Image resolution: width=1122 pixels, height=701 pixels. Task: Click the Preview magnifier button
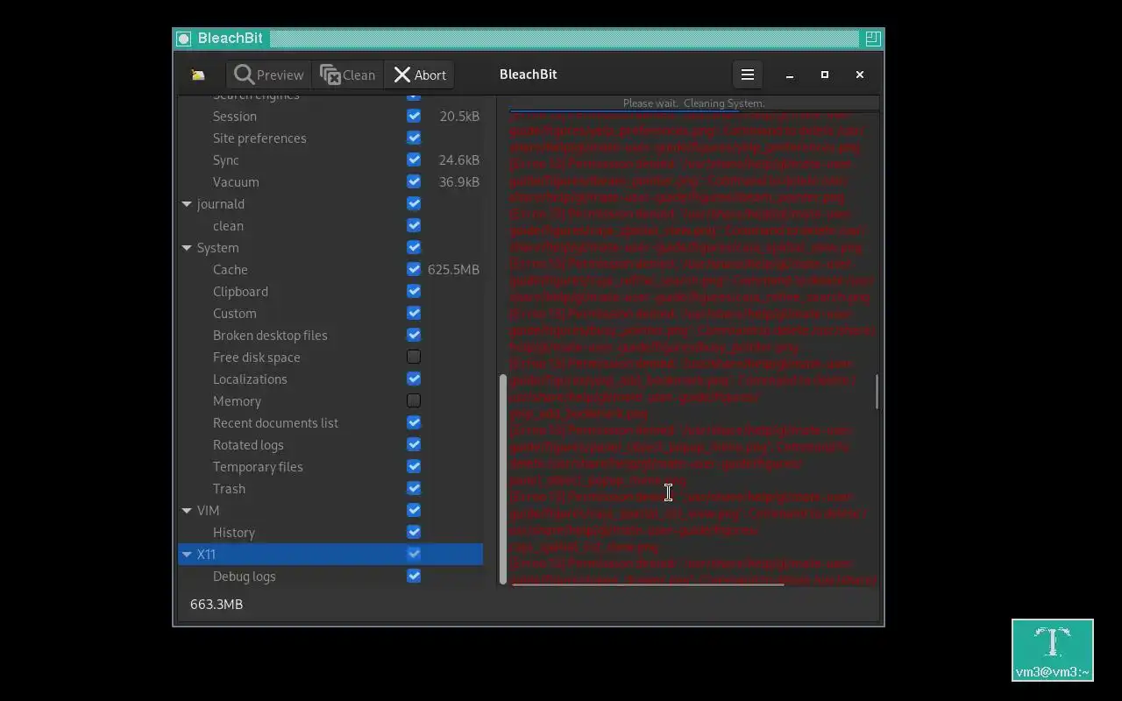click(x=268, y=75)
